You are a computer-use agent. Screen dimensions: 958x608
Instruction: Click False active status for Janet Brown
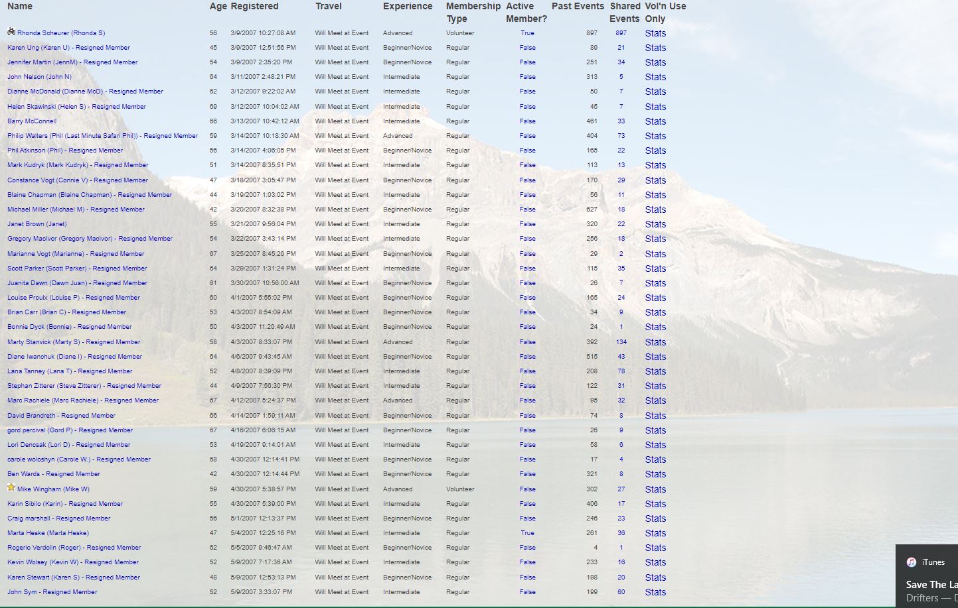pos(527,224)
